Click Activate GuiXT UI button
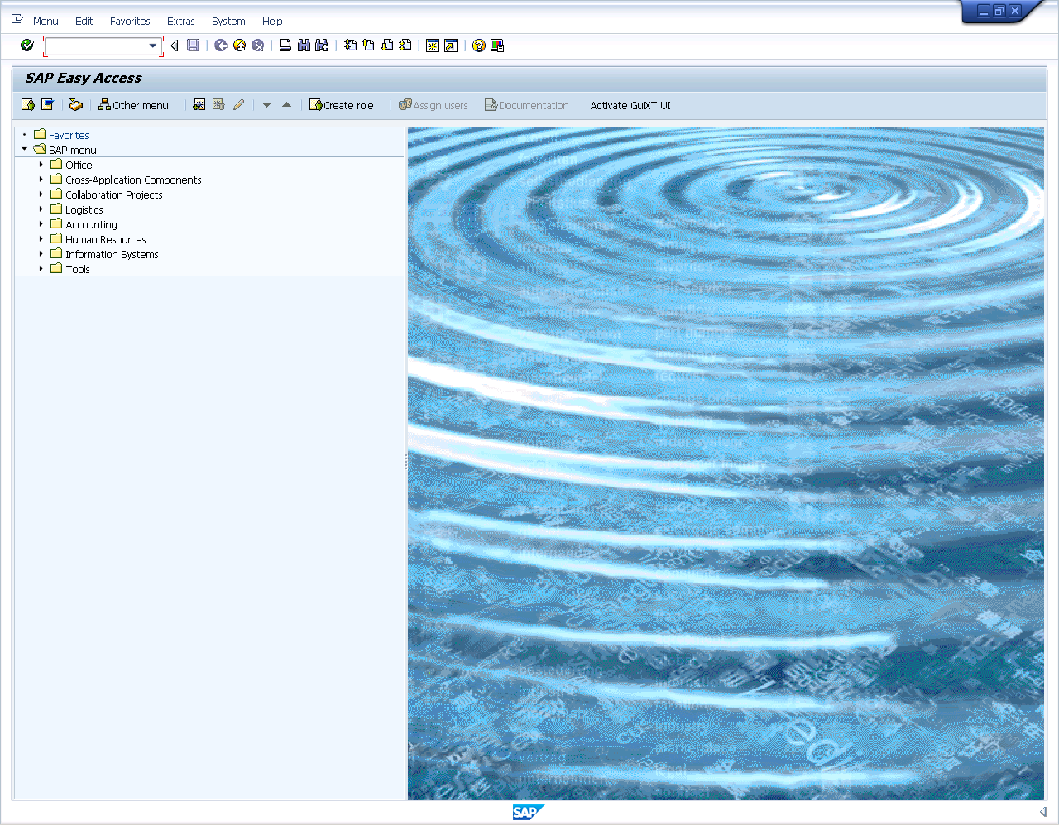 tap(630, 105)
